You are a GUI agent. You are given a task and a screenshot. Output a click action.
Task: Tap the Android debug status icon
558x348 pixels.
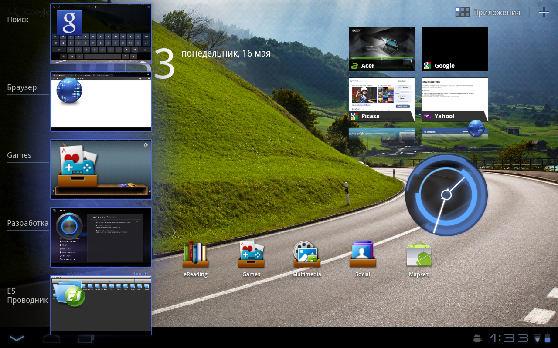(477, 338)
